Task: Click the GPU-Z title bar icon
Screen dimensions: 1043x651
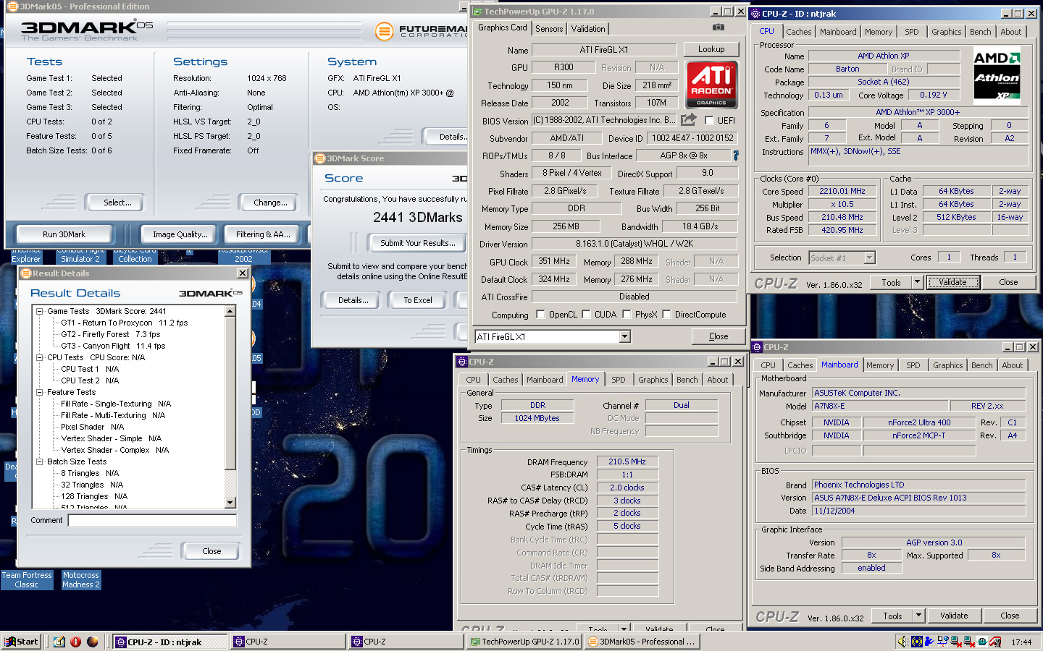Action: 476,12
